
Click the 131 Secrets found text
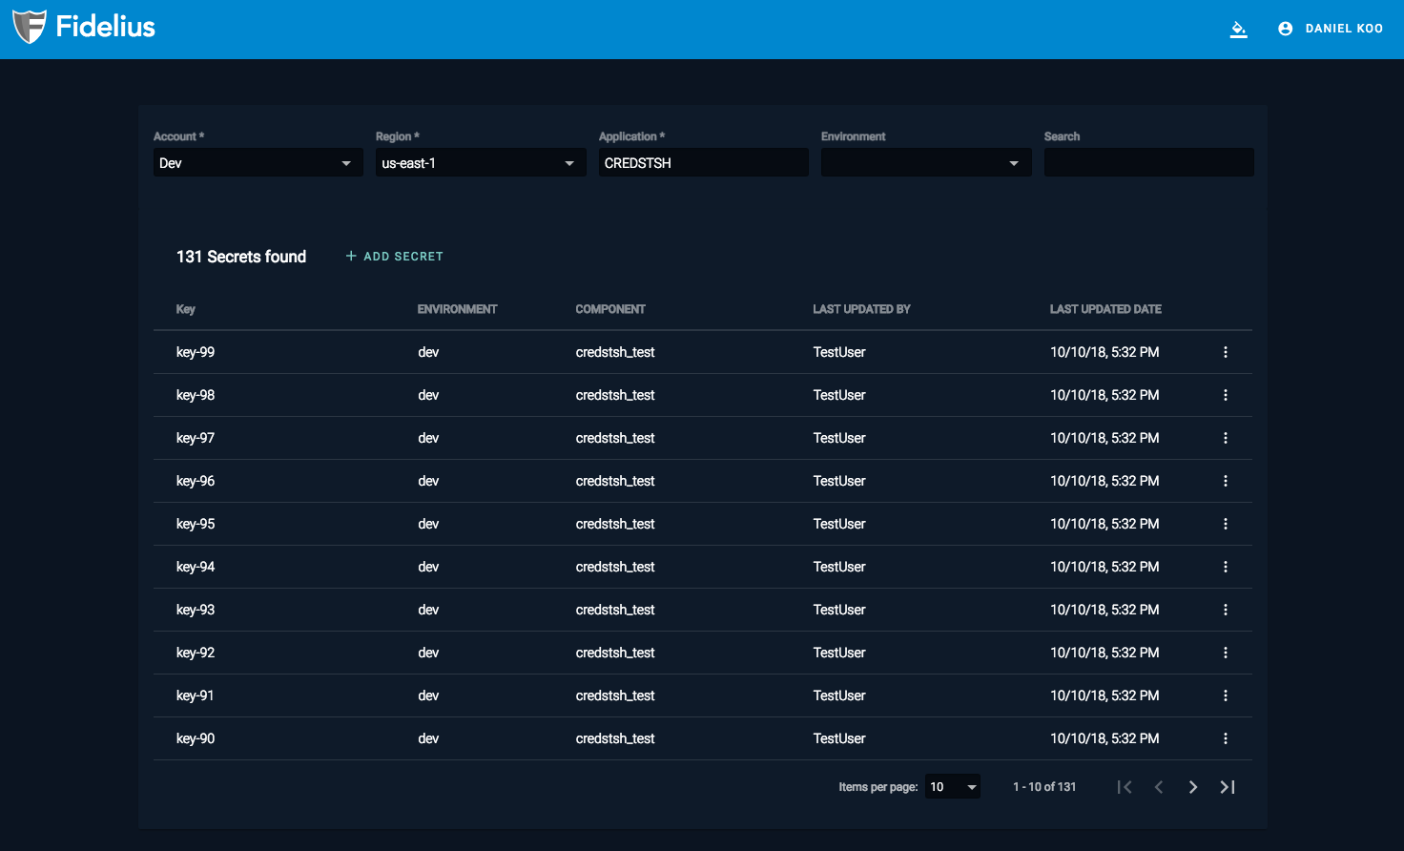pyautogui.click(x=241, y=257)
